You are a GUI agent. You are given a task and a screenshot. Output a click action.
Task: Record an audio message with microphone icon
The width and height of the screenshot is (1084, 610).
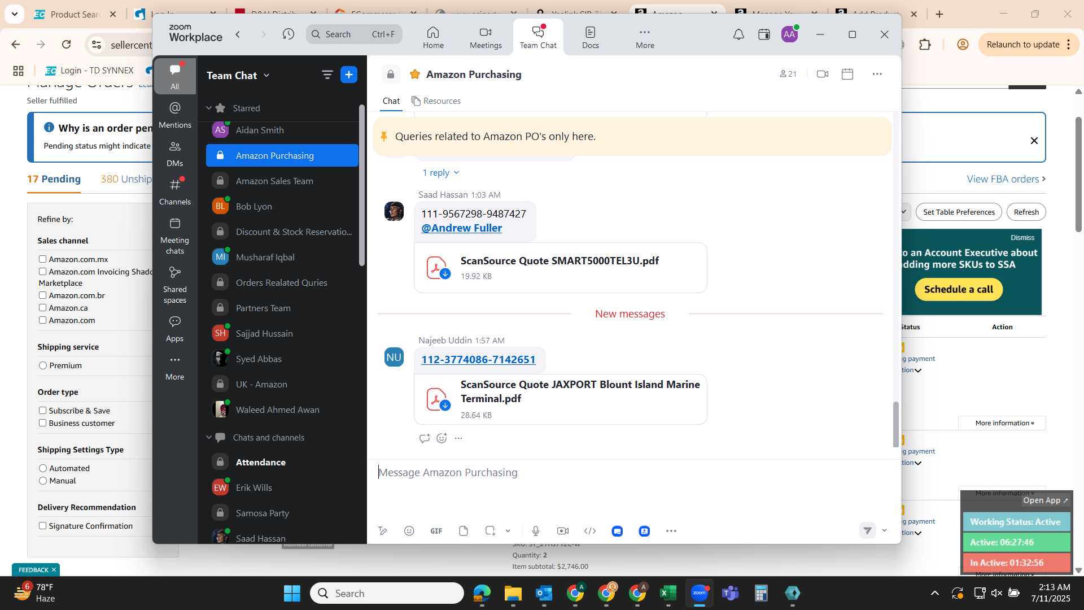point(536,531)
